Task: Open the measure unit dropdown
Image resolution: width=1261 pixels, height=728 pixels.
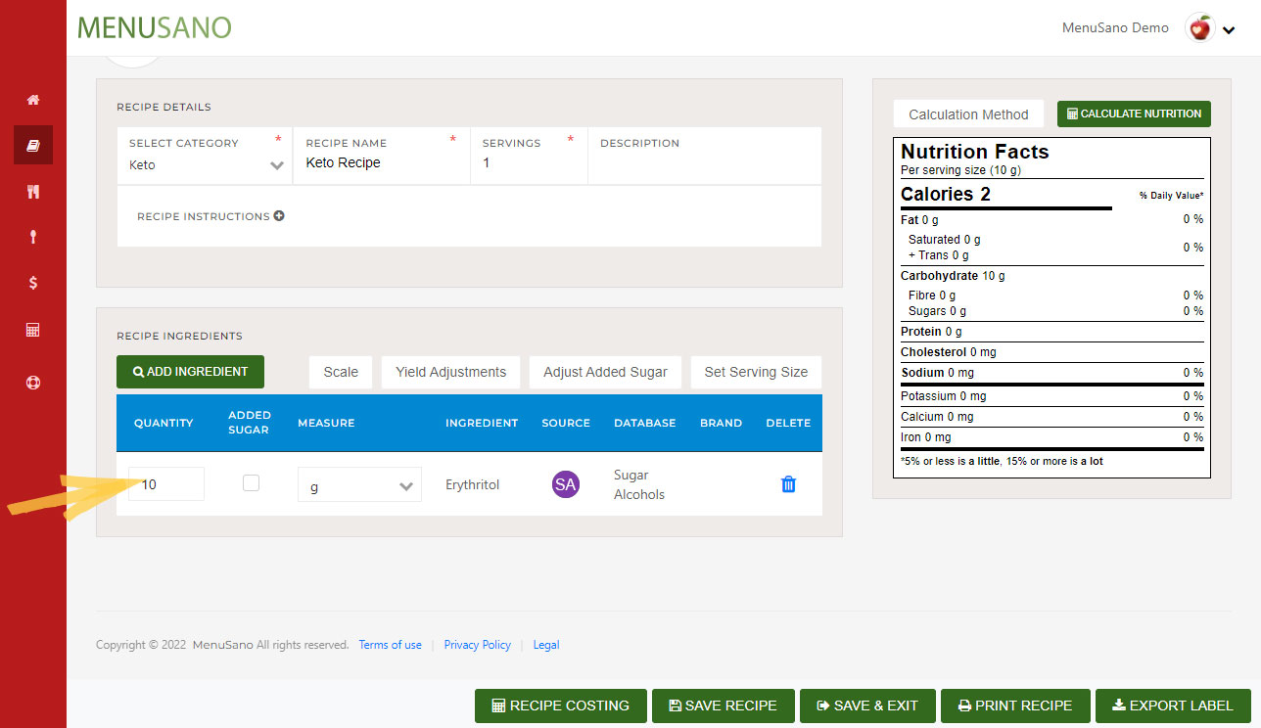Action: point(359,485)
